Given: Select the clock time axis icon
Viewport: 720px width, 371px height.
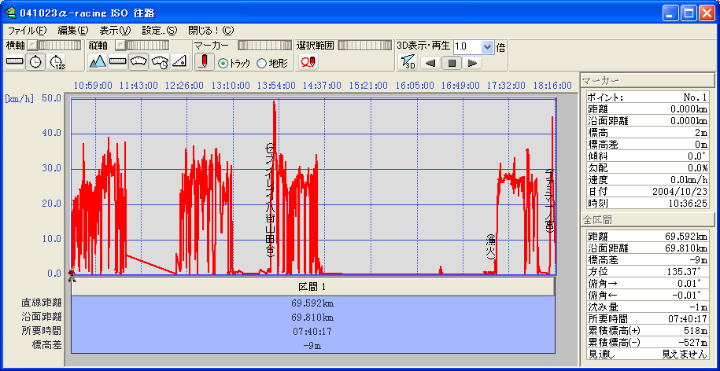Looking at the screenshot, I should [35, 62].
